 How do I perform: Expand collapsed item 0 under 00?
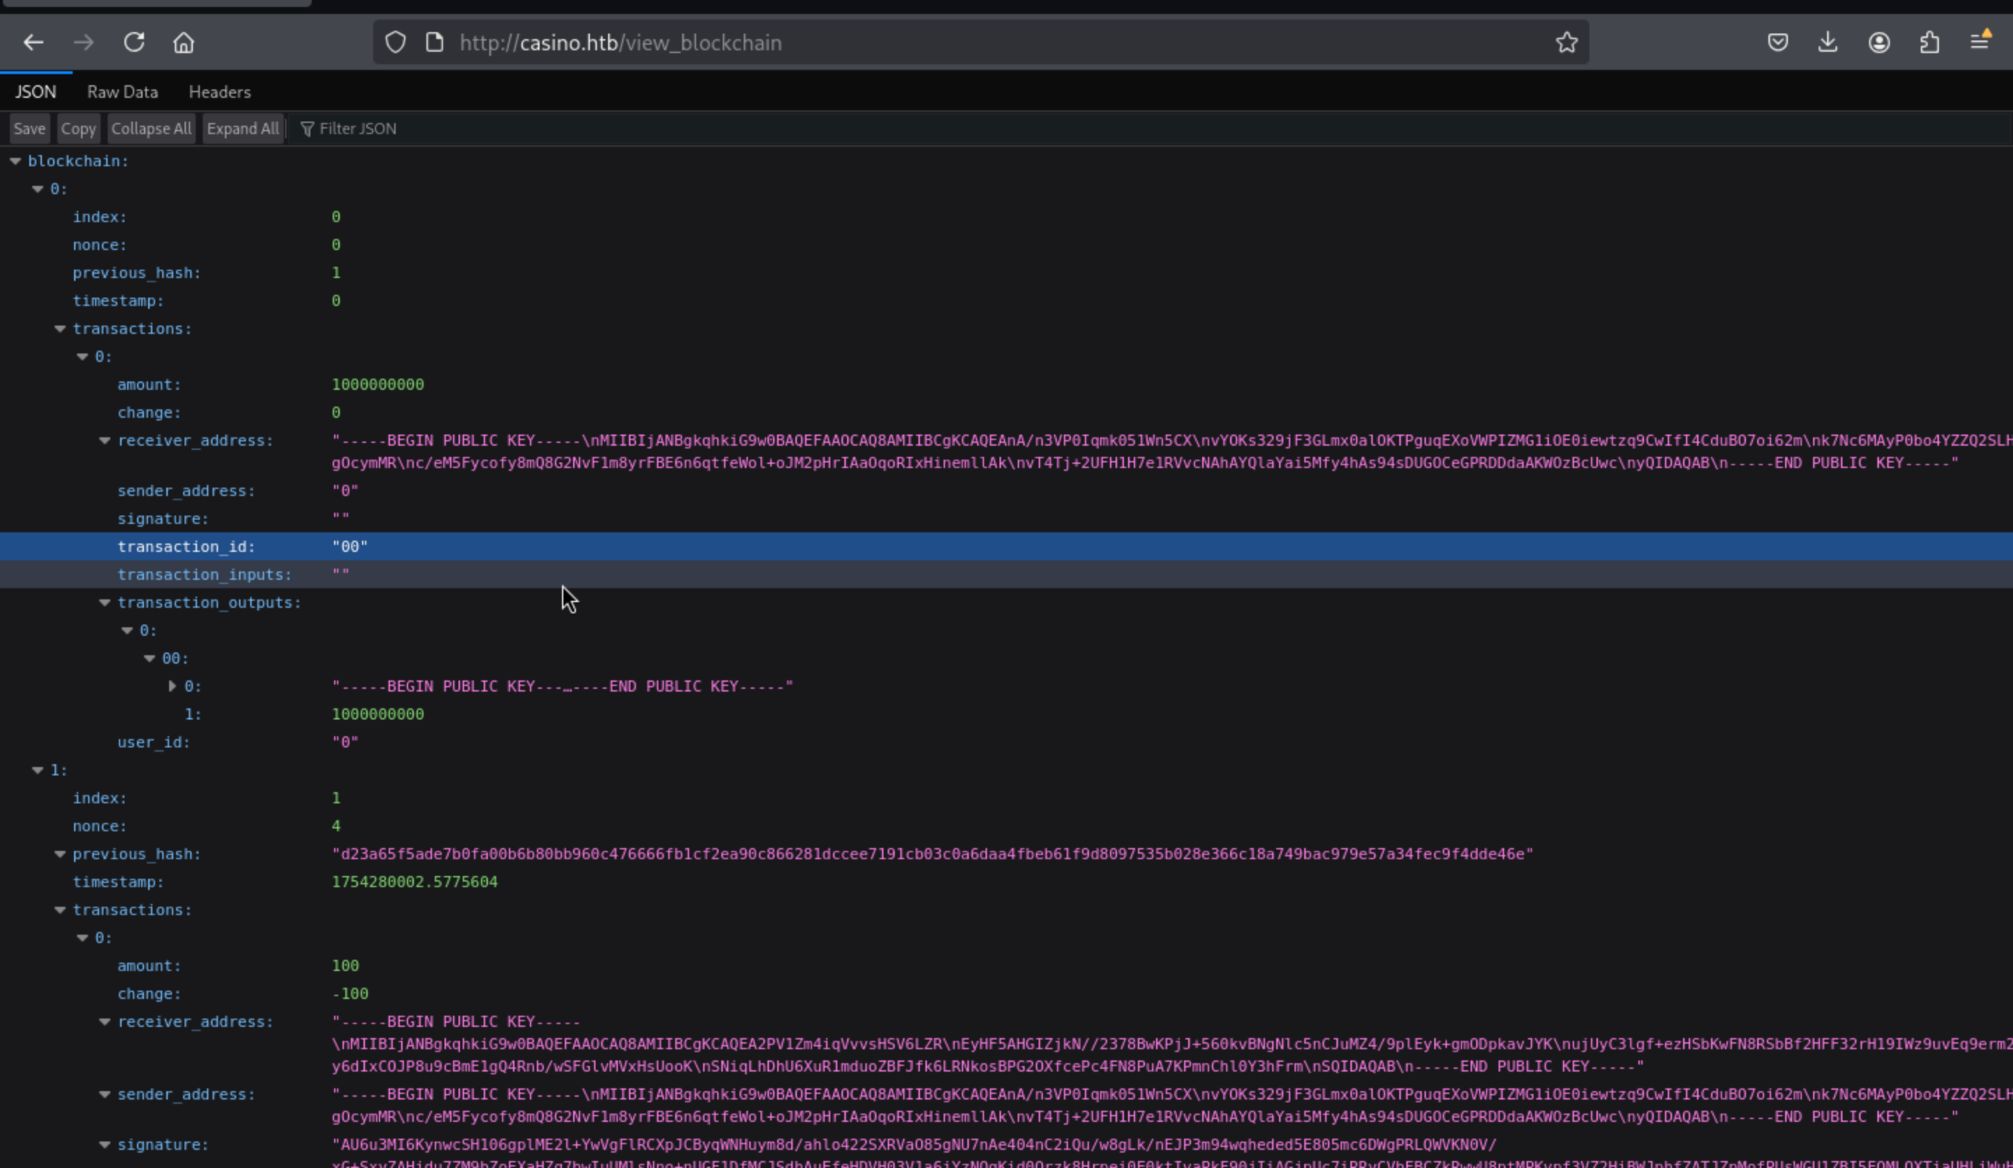(172, 687)
